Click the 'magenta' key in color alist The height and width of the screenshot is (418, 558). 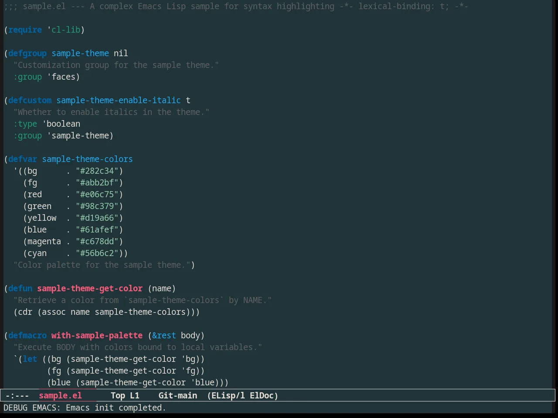click(44, 241)
